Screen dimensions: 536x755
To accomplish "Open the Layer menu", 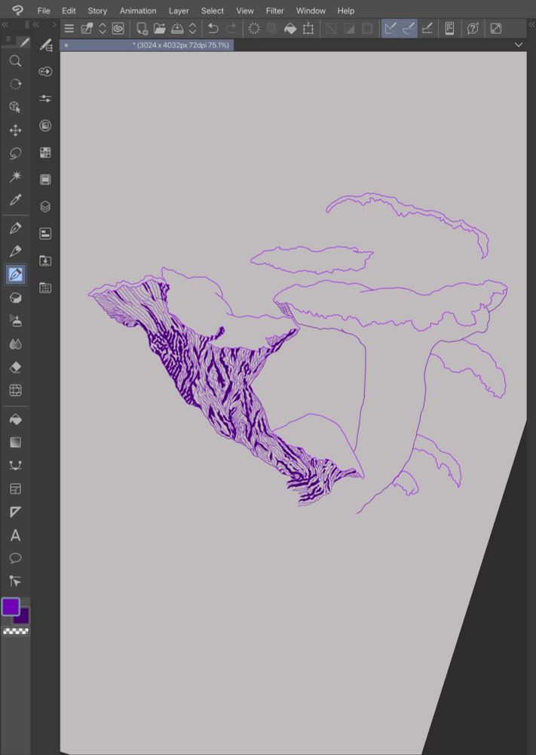I will 179,11.
